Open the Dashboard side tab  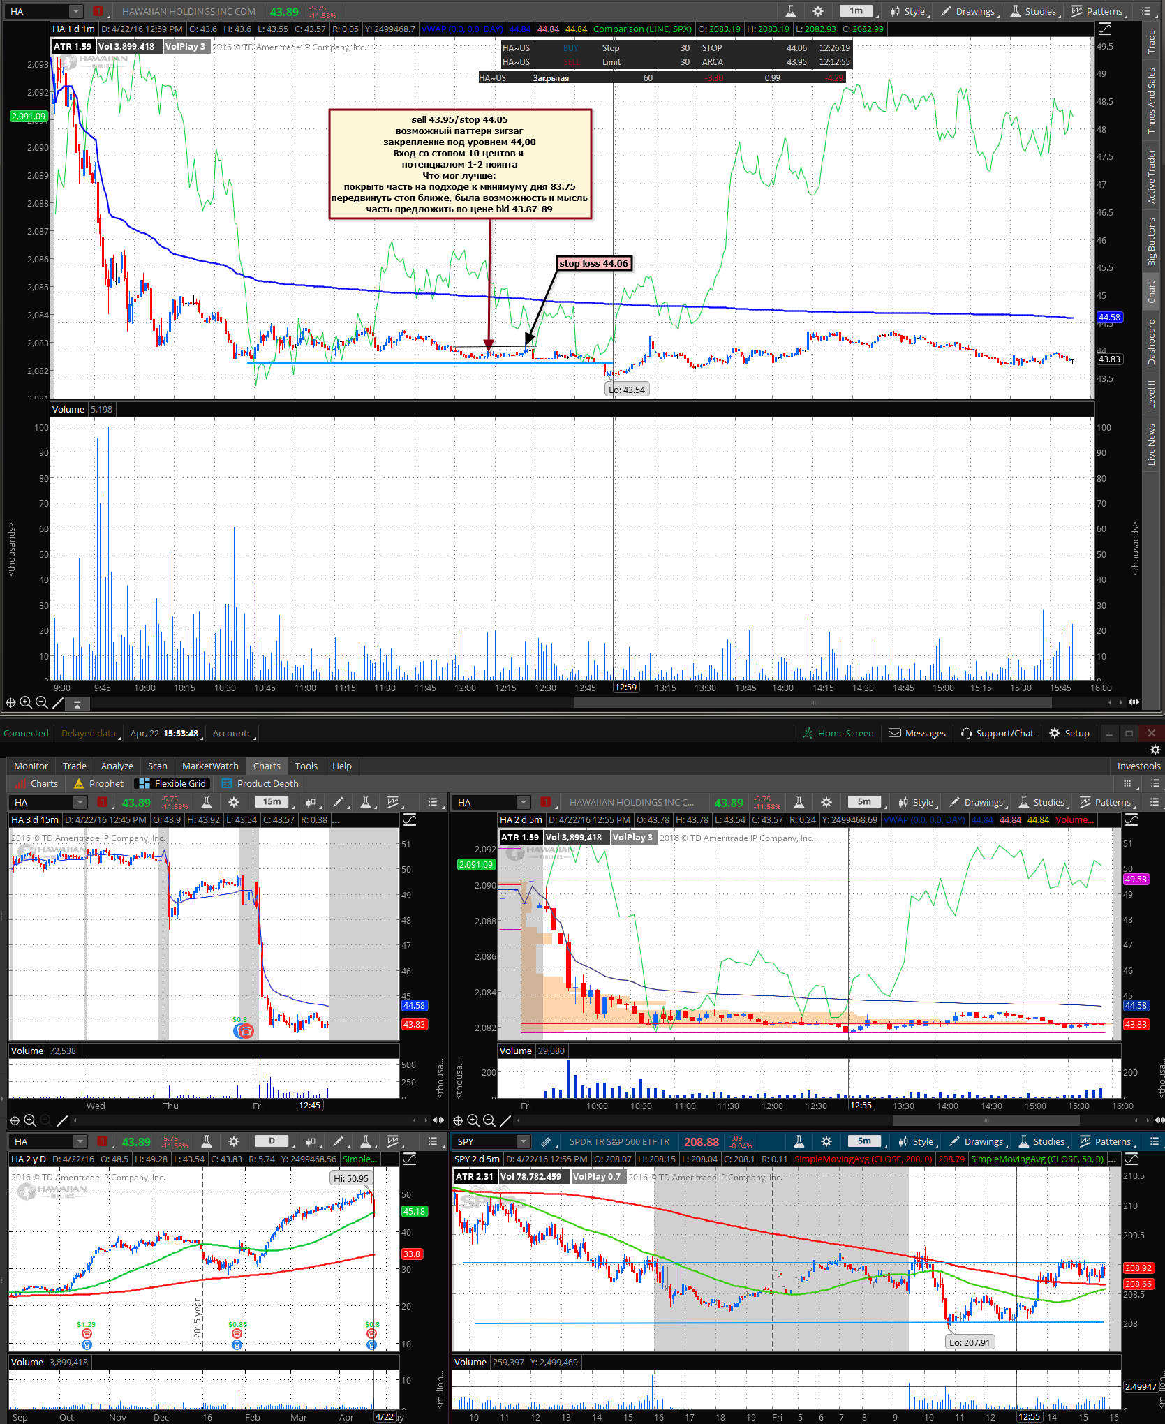(1151, 341)
